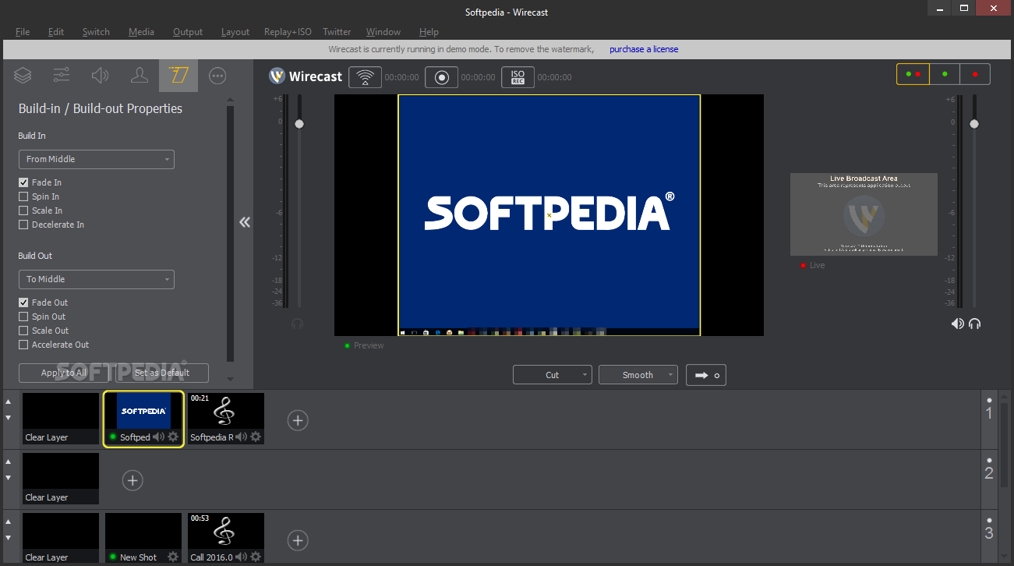Open the Media menu

coord(141,32)
